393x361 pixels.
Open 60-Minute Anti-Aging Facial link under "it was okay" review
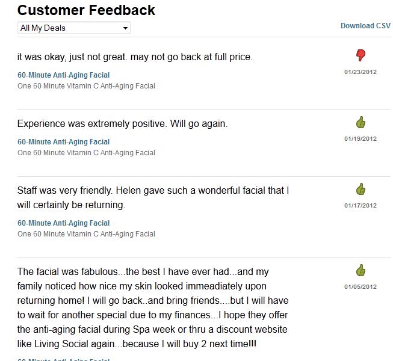[63, 75]
